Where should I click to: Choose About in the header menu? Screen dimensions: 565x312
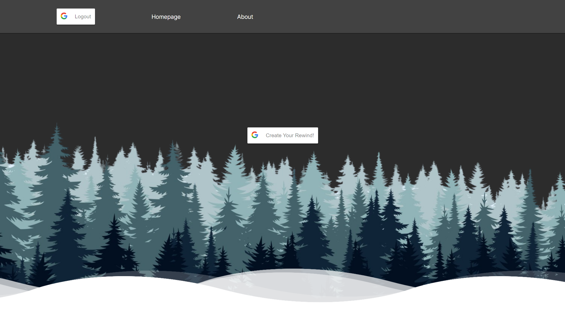click(x=245, y=17)
